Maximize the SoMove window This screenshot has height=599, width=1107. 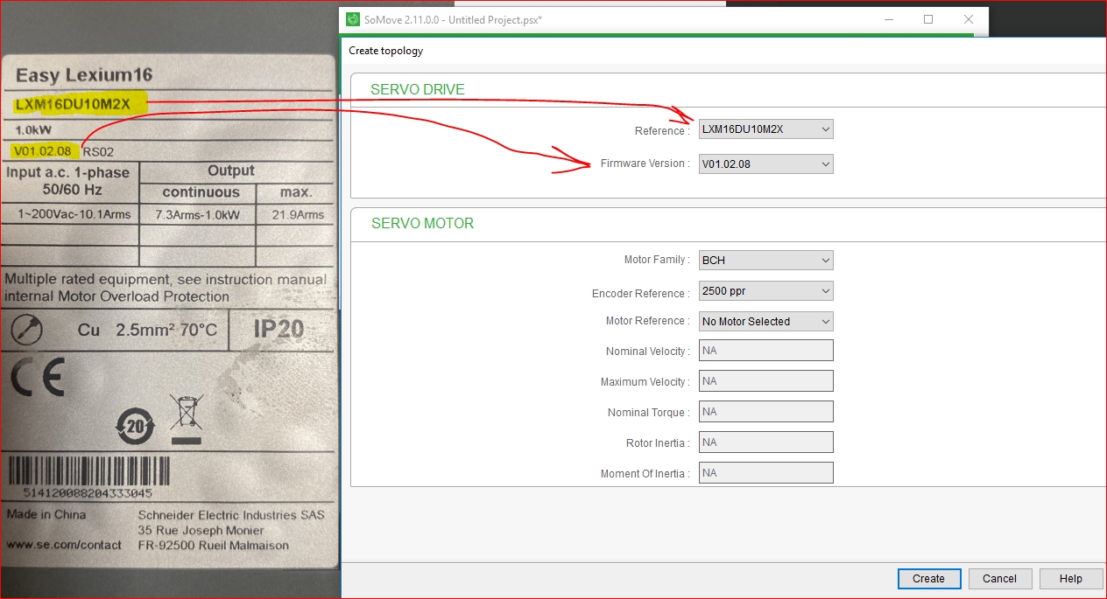[928, 19]
